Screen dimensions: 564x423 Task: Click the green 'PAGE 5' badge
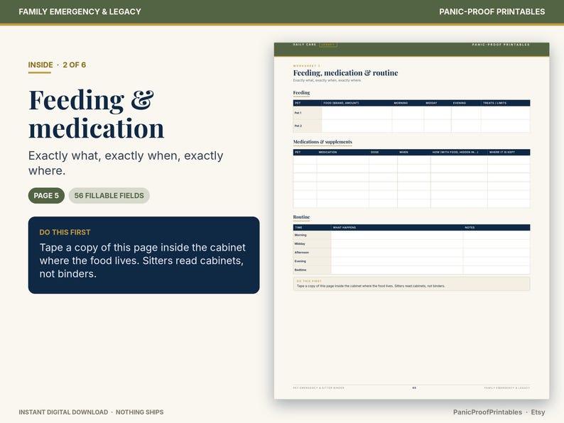(46, 195)
